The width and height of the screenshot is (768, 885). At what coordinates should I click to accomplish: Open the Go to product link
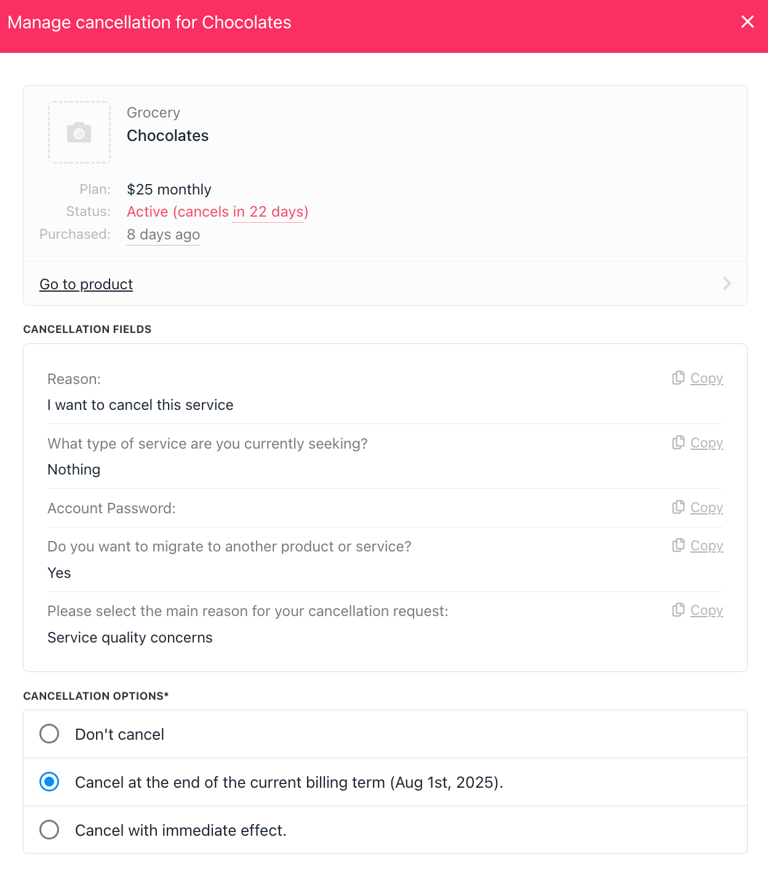pos(86,284)
